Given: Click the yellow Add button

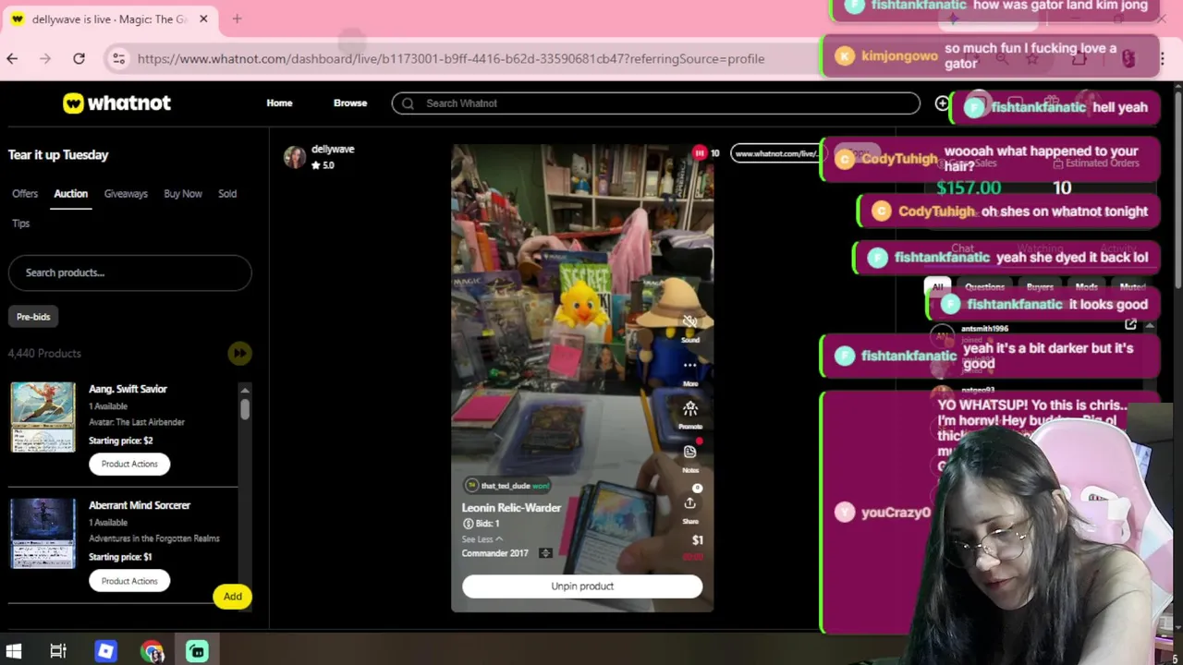Looking at the screenshot, I should pos(232,597).
